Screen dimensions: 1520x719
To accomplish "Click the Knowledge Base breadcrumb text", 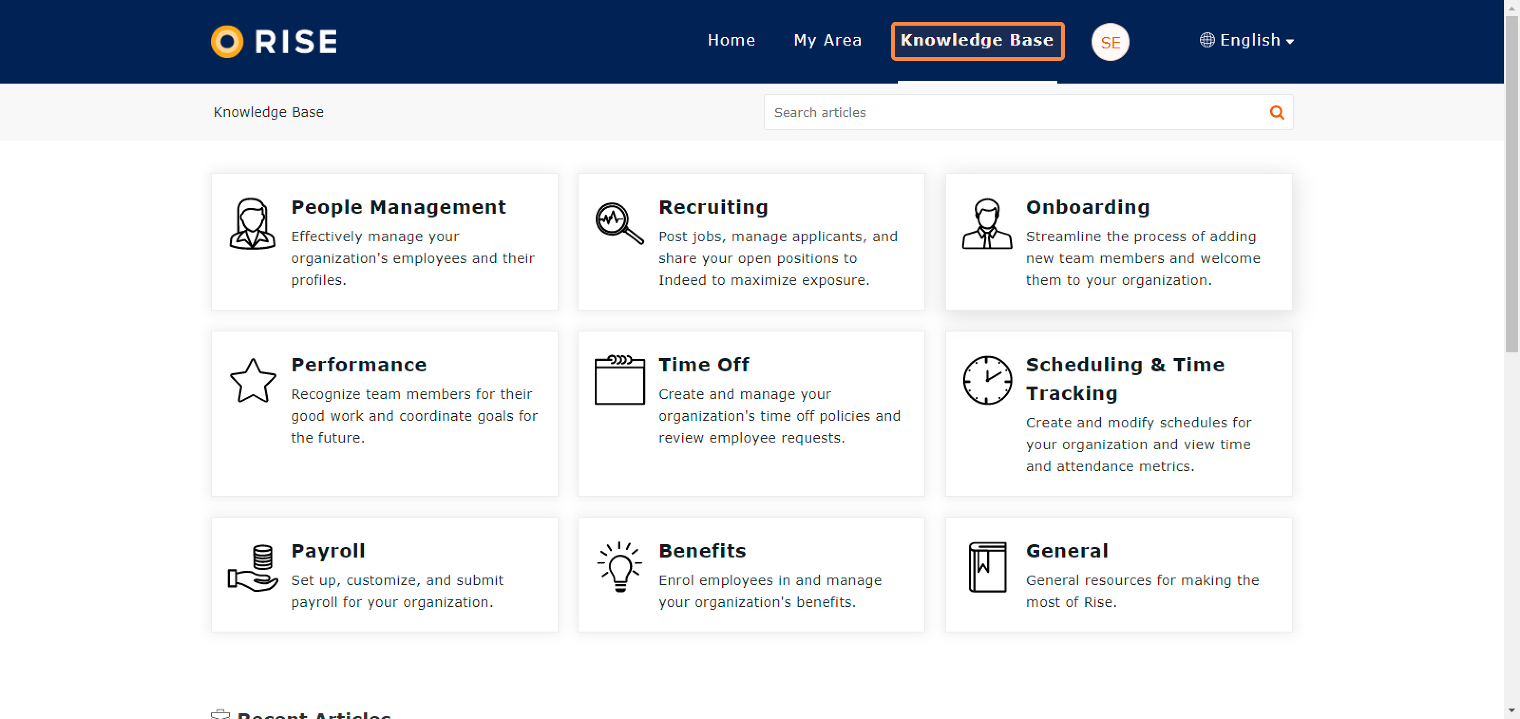I will tap(268, 112).
